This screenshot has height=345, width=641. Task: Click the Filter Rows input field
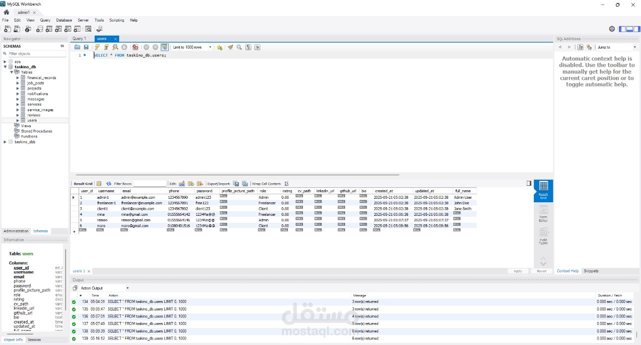pyautogui.click(x=150, y=184)
